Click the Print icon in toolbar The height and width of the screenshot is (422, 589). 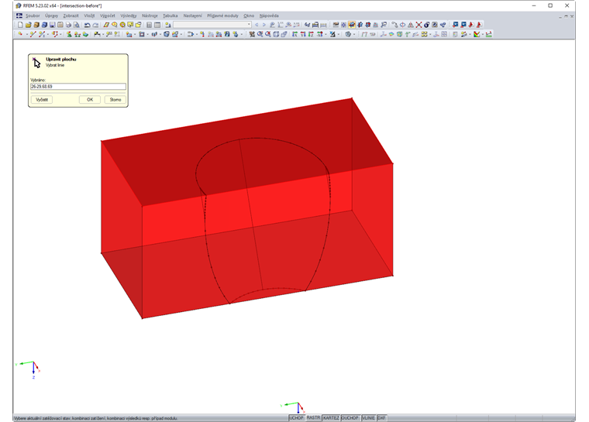pos(68,25)
